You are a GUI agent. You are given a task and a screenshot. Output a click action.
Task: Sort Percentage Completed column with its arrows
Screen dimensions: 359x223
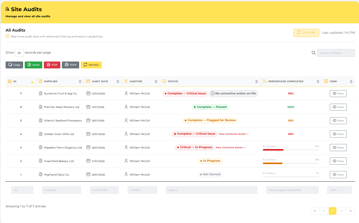(x=318, y=82)
